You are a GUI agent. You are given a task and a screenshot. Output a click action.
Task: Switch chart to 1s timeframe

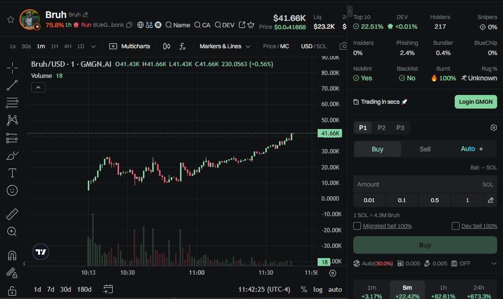(x=13, y=46)
